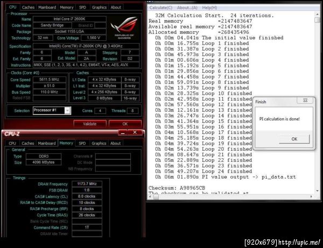Click the CAS# Latency value '8.0 clocks'

click(87, 196)
